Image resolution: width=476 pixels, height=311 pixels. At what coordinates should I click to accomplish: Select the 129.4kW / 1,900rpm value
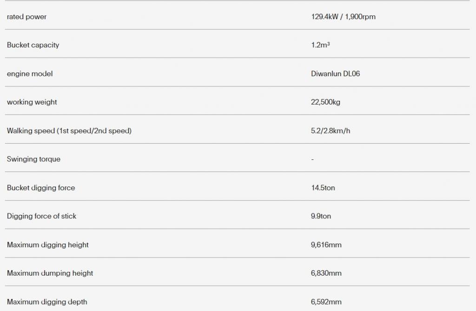click(x=344, y=17)
